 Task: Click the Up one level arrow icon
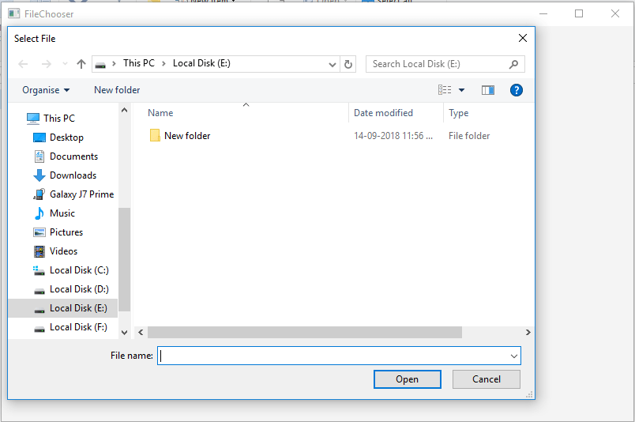pyautogui.click(x=81, y=64)
